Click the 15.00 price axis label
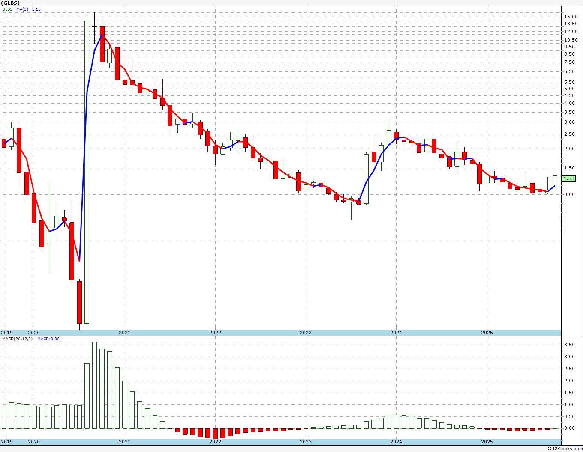 570,17
